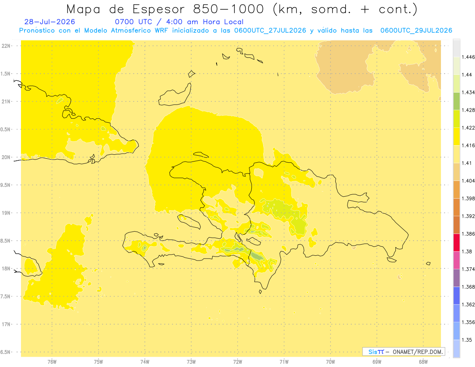
Task: Click the longitude label '72W'
Action: (x=237, y=362)
